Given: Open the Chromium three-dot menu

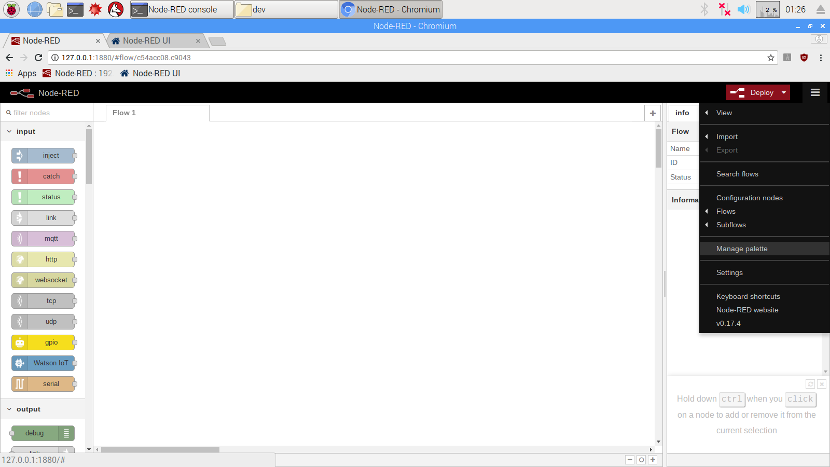Looking at the screenshot, I should coord(821,58).
